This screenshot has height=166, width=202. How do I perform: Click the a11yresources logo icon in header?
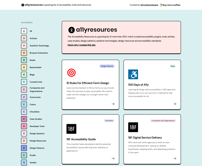click(x=23, y=5)
